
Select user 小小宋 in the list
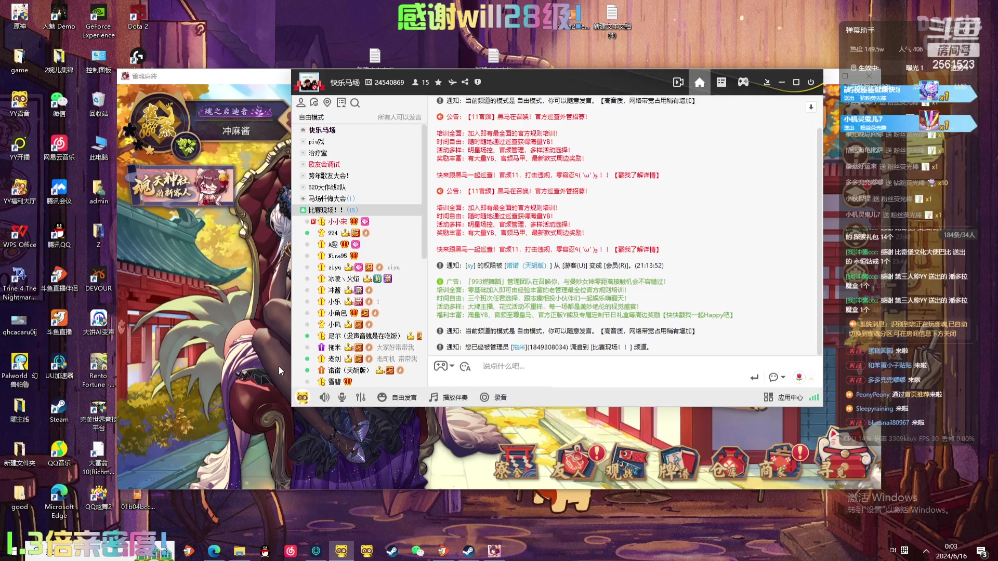point(337,221)
